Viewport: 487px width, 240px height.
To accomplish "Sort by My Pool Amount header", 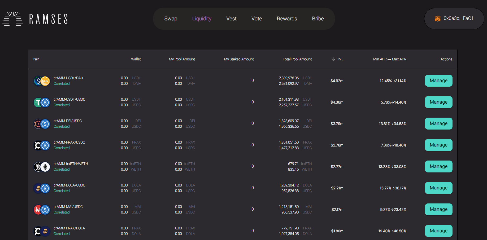I will (x=182, y=59).
